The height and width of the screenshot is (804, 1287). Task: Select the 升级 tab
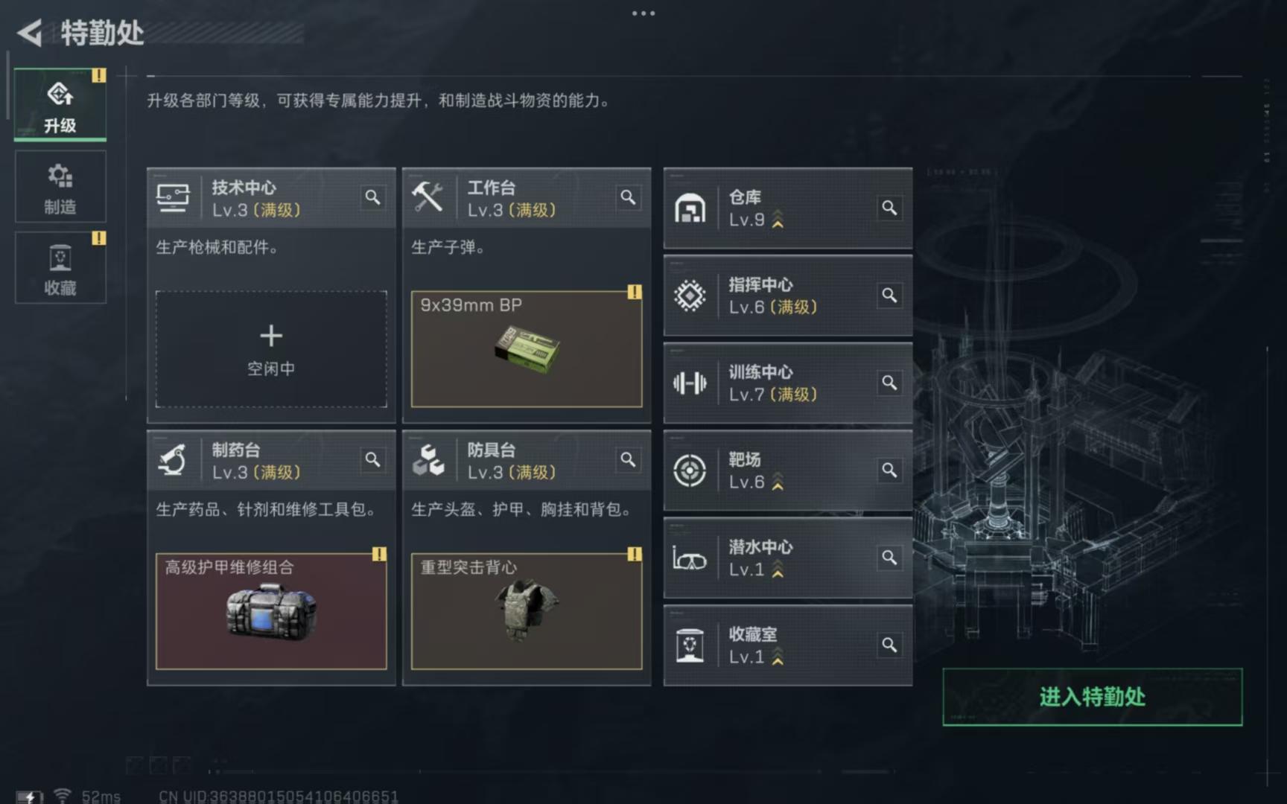(x=60, y=105)
